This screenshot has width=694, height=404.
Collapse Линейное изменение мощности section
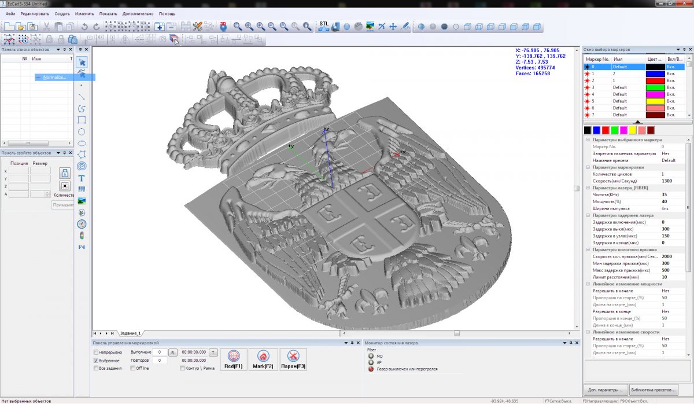588,284
